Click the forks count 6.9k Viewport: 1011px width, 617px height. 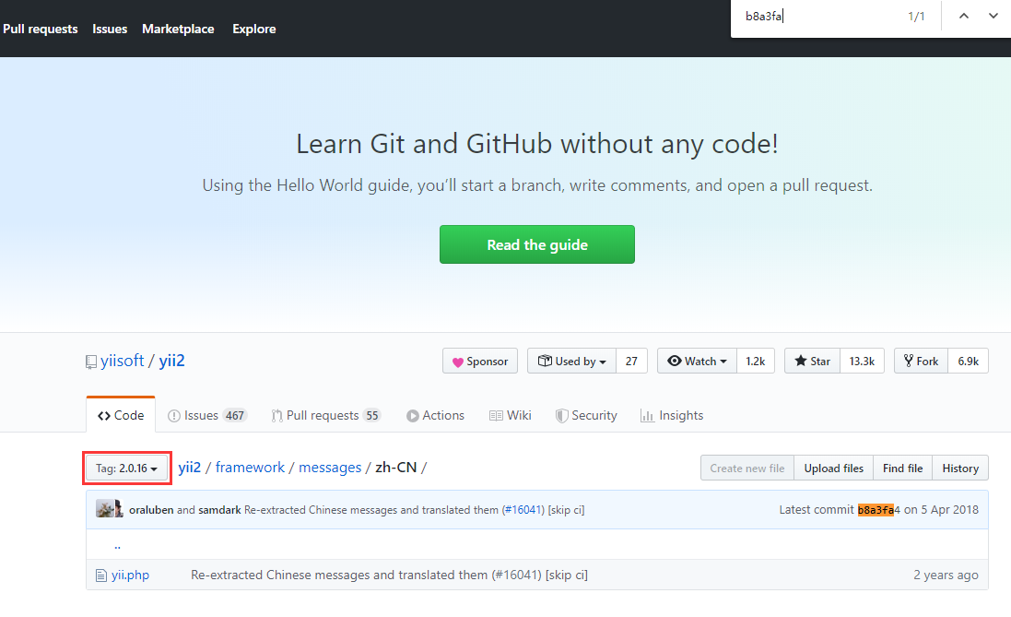tap(968, 362)
